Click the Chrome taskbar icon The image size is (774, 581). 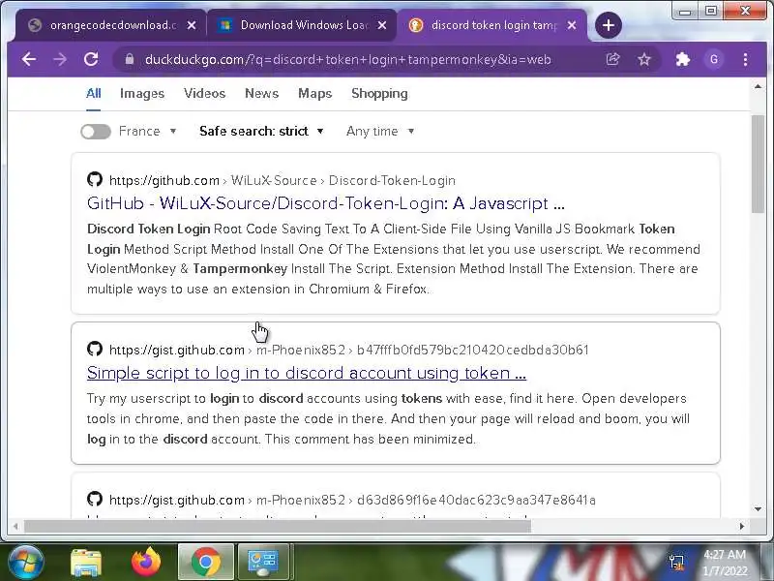point(206,562)
